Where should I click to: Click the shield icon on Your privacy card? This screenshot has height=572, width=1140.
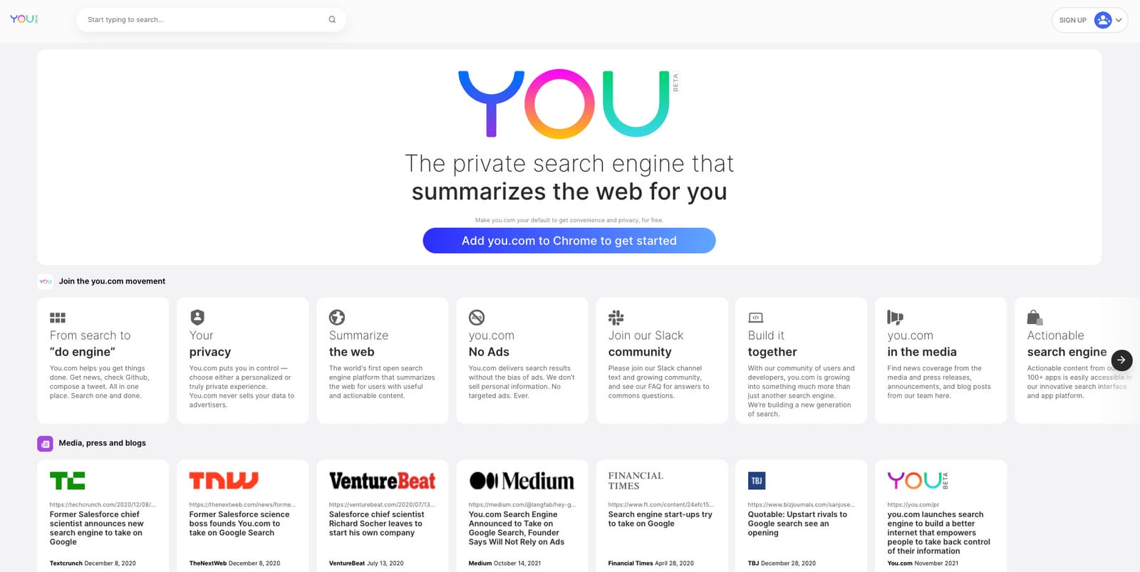[x=197, y=317]
